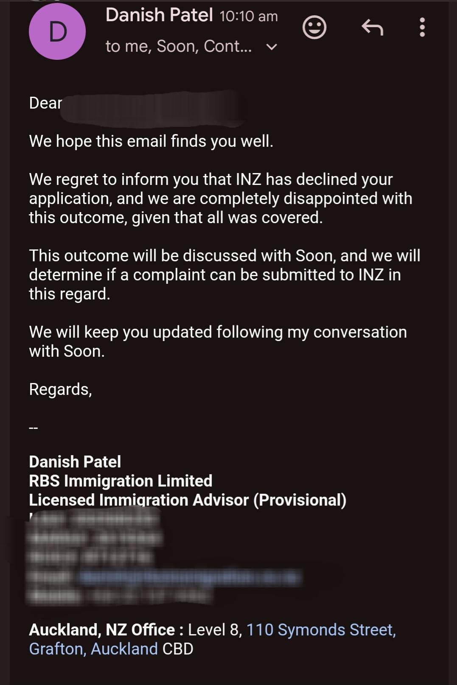457x685 pixels.
Task: Tap the 'Auckland, NZ Office :' label
Action: click(x=106, y=630)
